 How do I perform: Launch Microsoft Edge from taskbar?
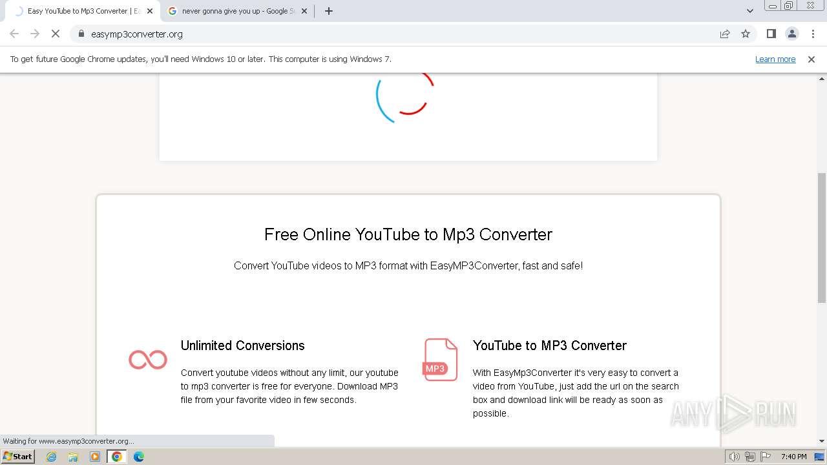pos(139,457)
